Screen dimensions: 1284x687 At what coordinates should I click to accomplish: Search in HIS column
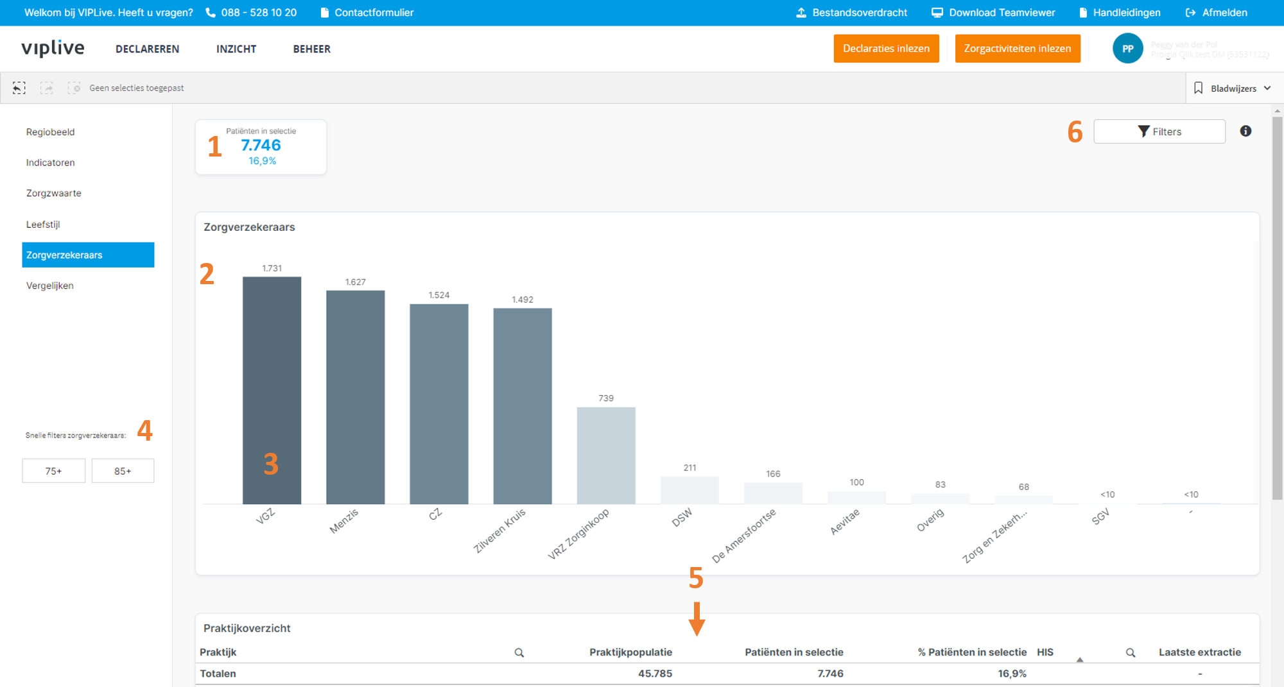pyautogui.click(x=1131, y=653)
